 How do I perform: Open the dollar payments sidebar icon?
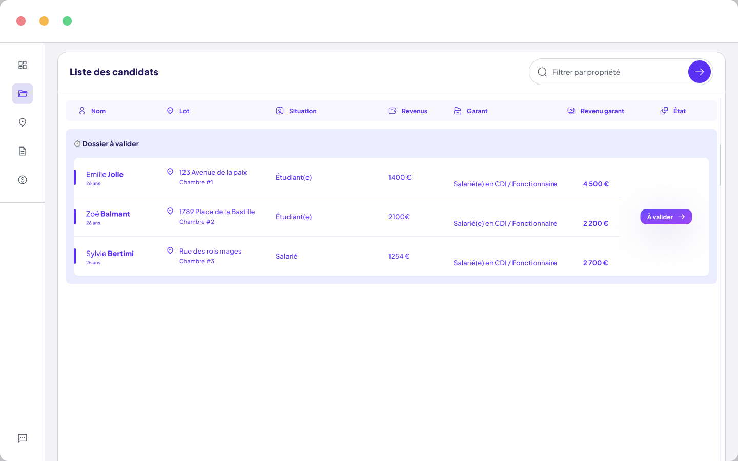(23, 180)
